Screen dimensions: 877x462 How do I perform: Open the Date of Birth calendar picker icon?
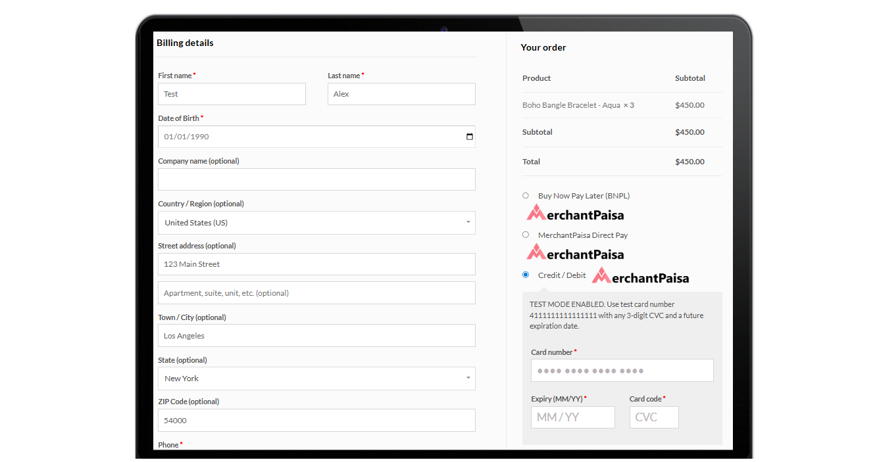[469, 137]
